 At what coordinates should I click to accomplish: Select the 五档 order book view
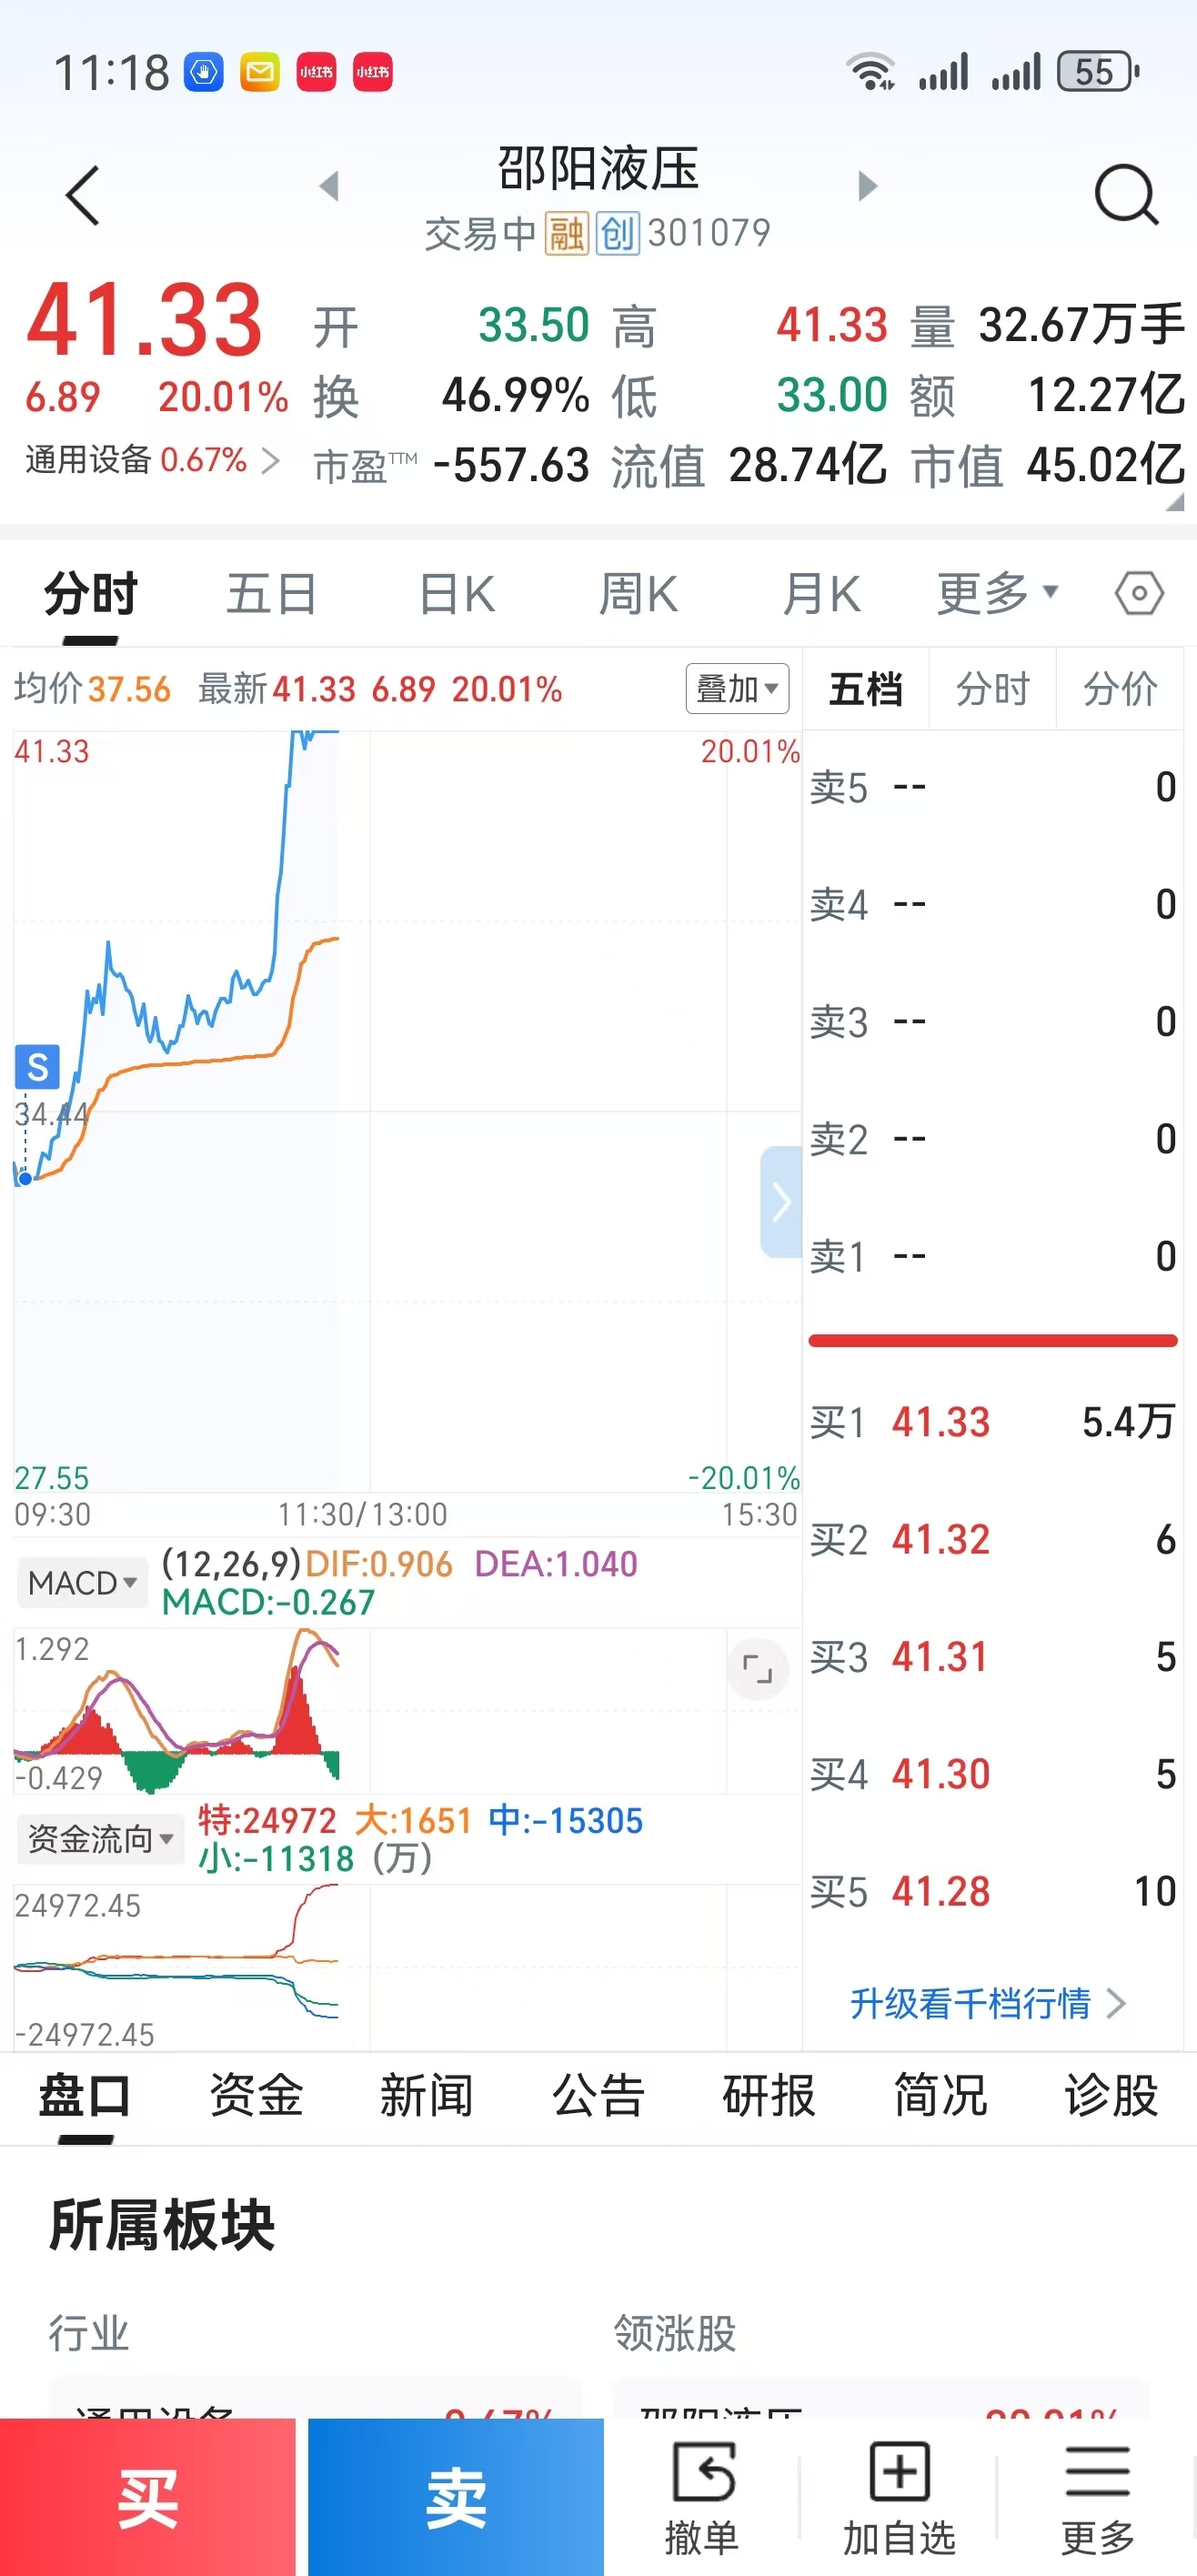coord(866,689)
